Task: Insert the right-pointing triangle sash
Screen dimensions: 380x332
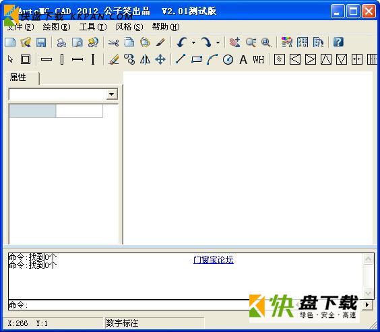Action: (311, 59)
